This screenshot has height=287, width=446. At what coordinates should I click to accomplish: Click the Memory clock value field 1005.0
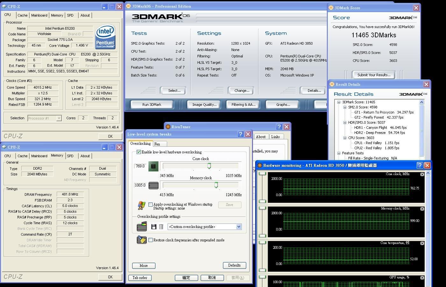pyautogui.click(x=140, y=185)
